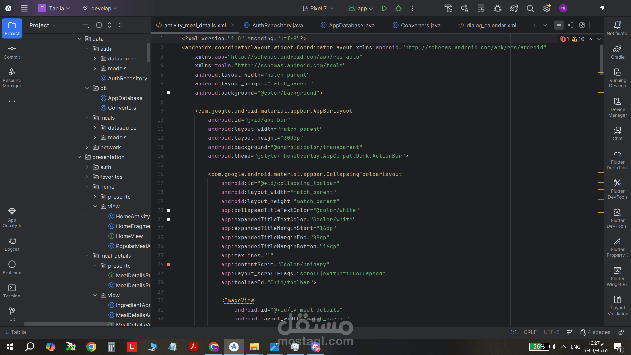Viewport: 631px width, 355px height.
Task: Open the Pixel 7 device dropdown
Action: pos(318,8)
